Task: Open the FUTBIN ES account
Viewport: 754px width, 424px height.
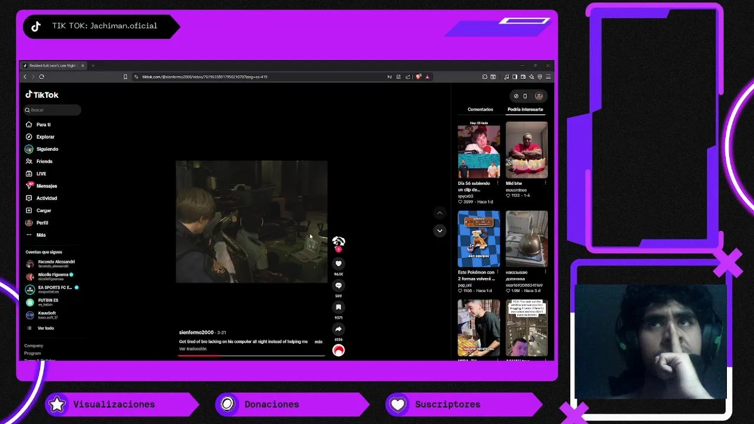Action: pos(42,302)
